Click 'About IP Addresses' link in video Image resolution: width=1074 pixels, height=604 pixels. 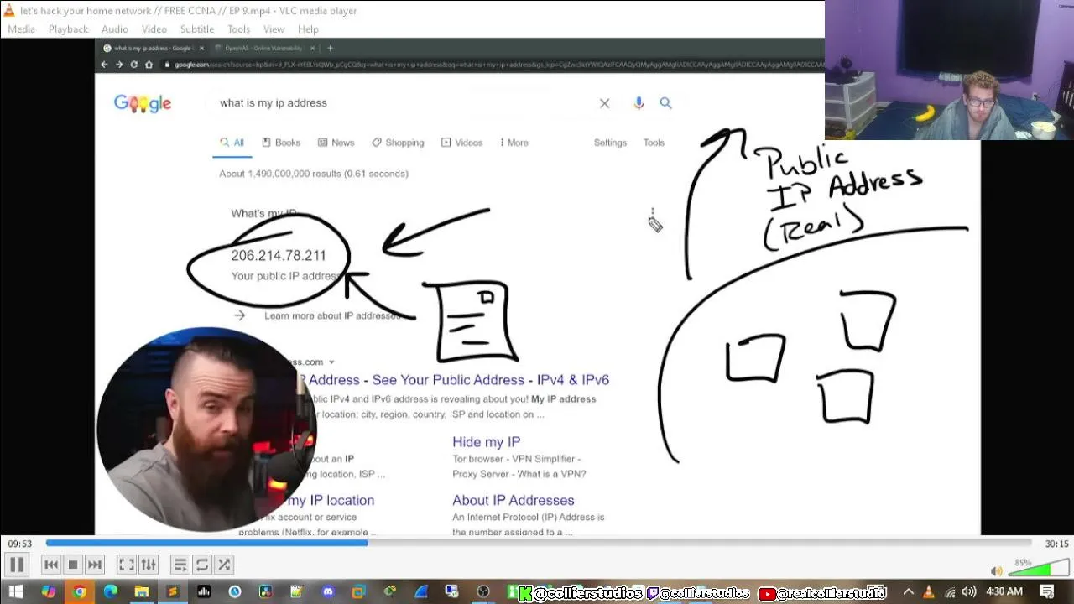click(513, 500)
